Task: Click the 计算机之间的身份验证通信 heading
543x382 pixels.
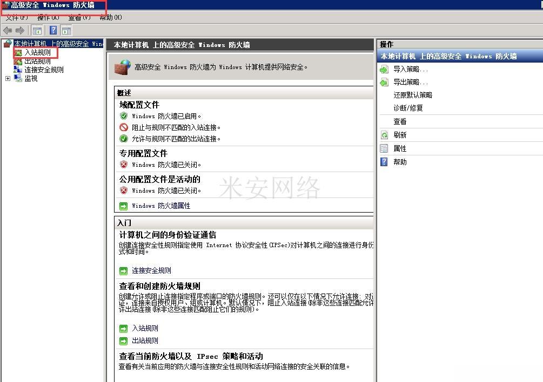Action: 167,235
